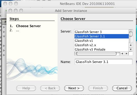137x95 pixels.
Task: Click the vertical scrollbar down arrow
Action: 131,50
